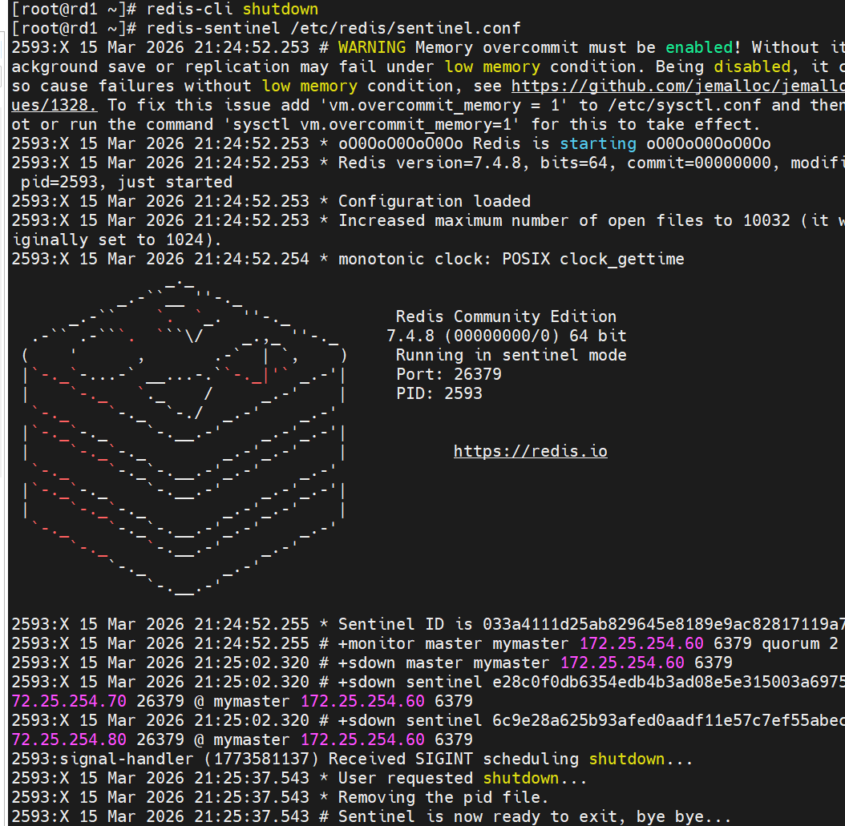This screenshot has width=845, height=826.
Task: Click the Redis ASCII art logo
Action: tap(184, 437)
